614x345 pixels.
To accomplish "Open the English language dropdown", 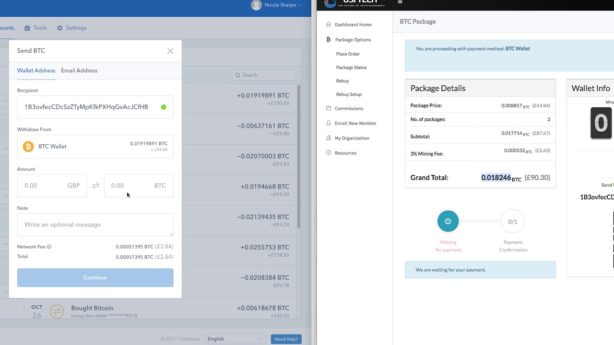I will 235,339.
